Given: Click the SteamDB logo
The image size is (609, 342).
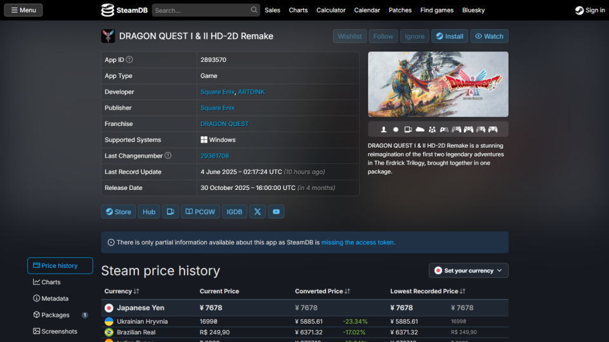Looking at the screenshot, I should (124, 10).
